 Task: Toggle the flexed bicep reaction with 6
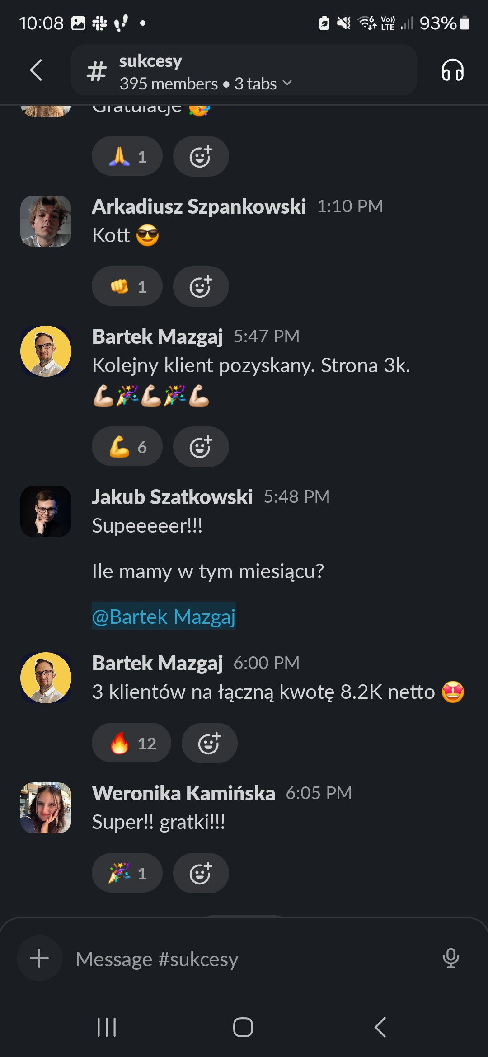pos(127,447)
